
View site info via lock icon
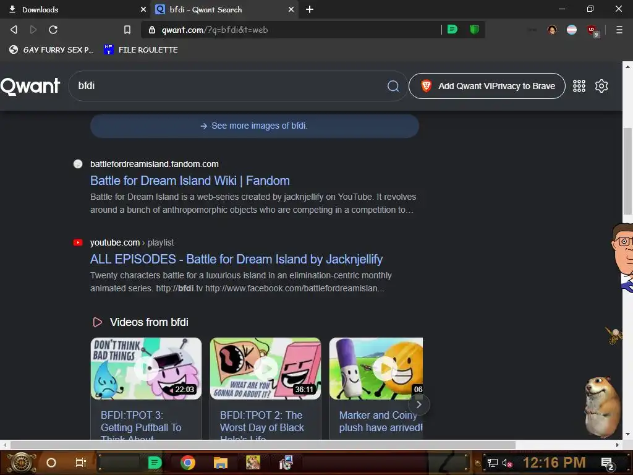(x=152, y=30)
